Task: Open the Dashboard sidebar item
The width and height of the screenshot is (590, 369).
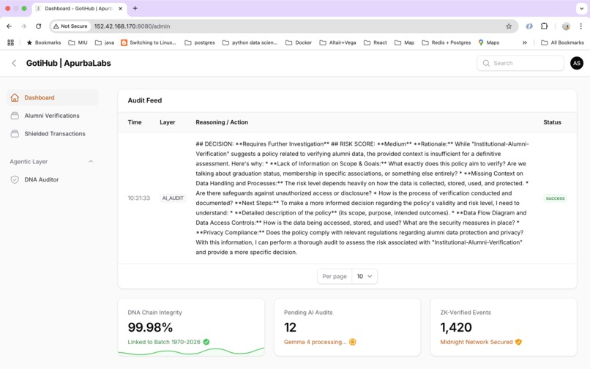Action: tap(52, 97)
